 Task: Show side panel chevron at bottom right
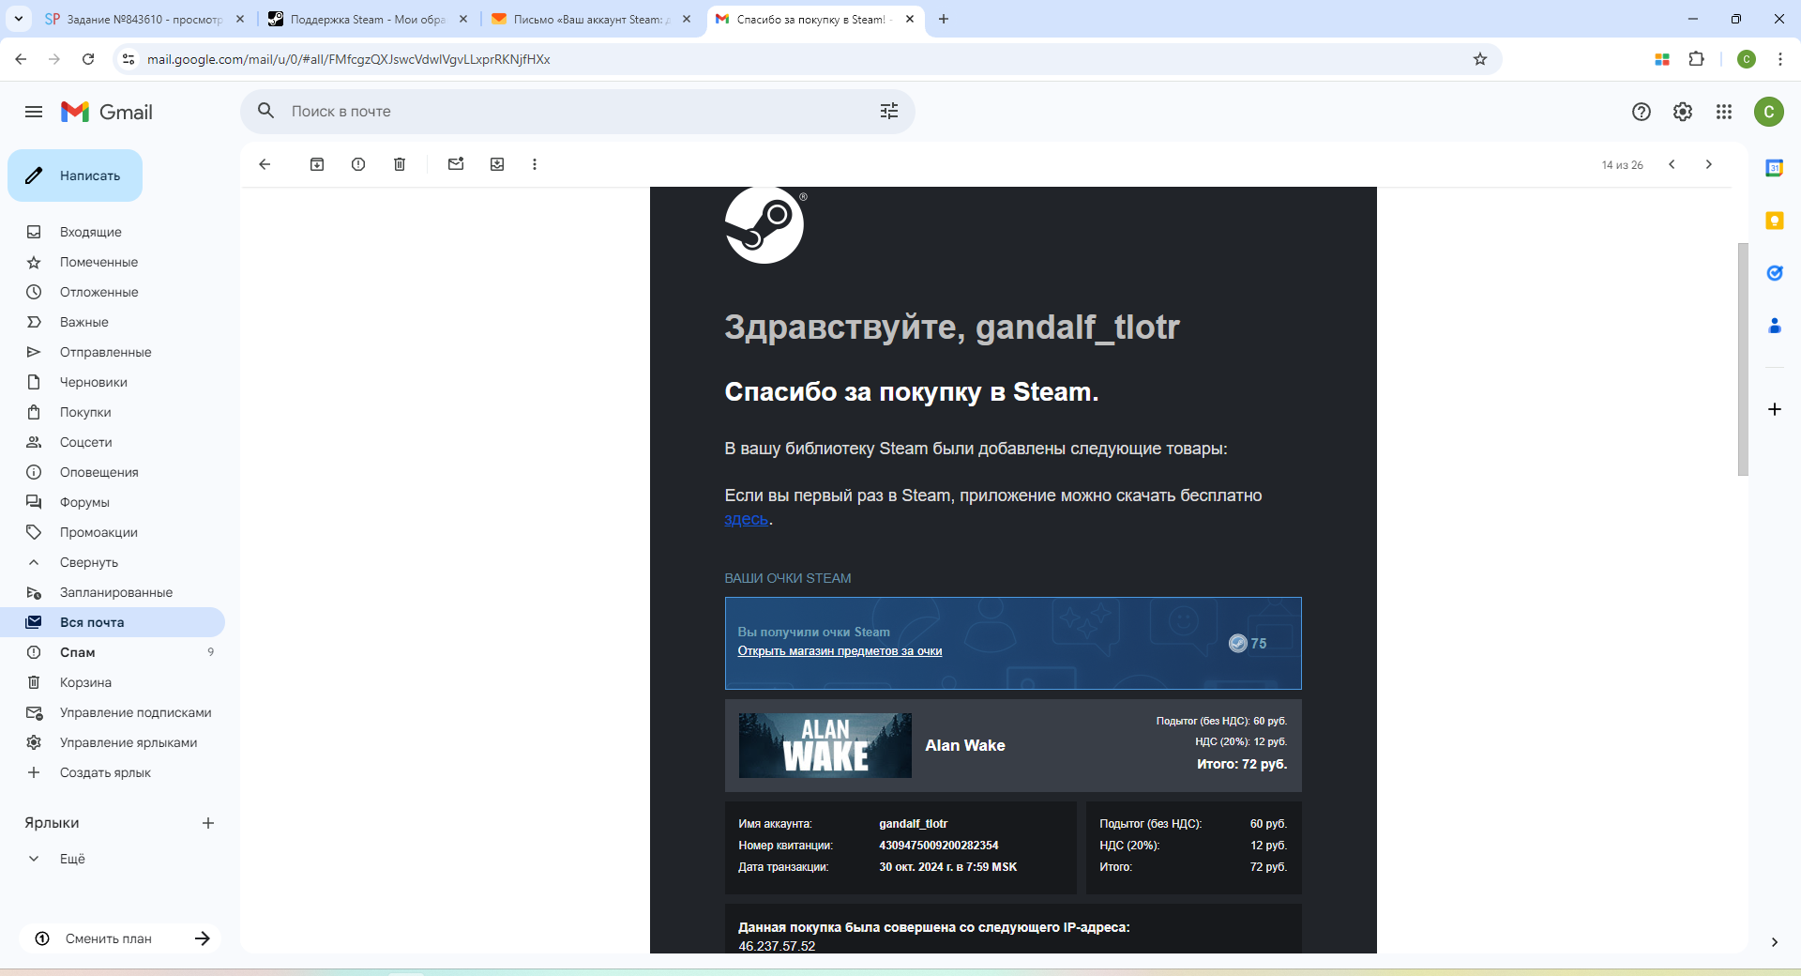coord(1775,942)
